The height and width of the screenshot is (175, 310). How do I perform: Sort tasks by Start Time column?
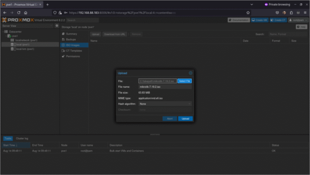(x=15, y=145)
